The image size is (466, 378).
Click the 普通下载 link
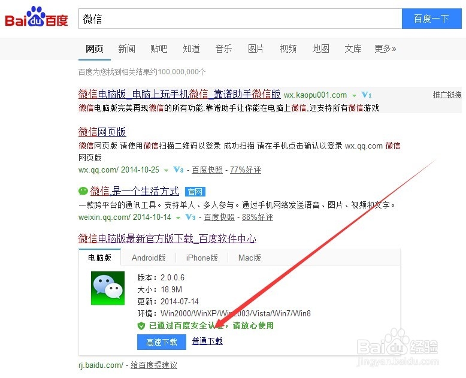coord(207,341)
